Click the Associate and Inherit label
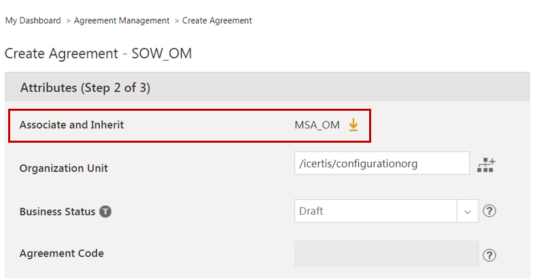The width and height of the screenshot is (535, 280). click(71, 125)
